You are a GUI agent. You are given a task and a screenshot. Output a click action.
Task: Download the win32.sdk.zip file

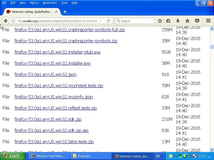(48, 119)
